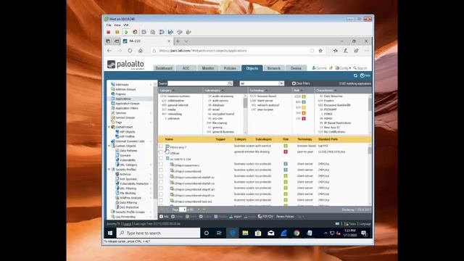Collapse the GlobalProtect tree node
This screenshot has width=464, height=261.
click(x=109, y=127)
